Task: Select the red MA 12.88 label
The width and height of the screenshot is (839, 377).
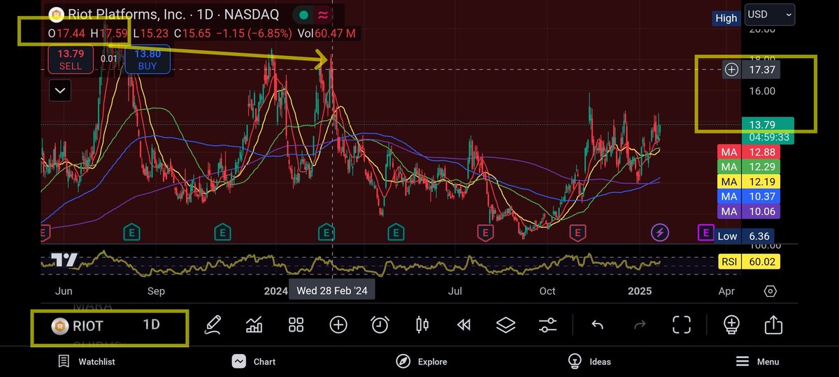Action: click(748, 151)
